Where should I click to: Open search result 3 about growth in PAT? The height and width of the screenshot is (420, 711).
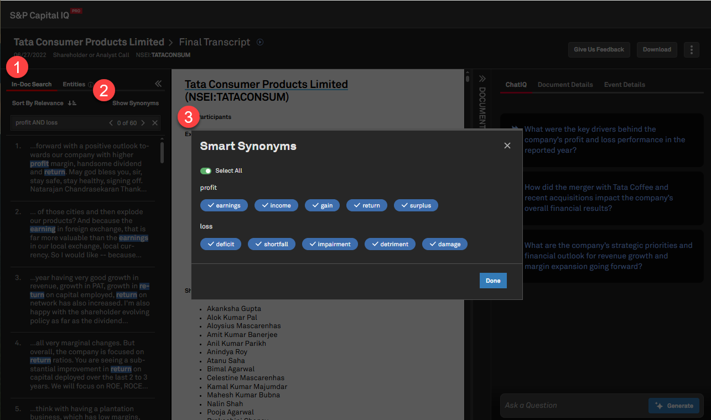click(83, 299)
